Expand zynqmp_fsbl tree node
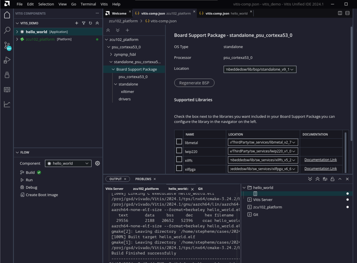Viewport: 357px width, 263px height. (111, 54)
